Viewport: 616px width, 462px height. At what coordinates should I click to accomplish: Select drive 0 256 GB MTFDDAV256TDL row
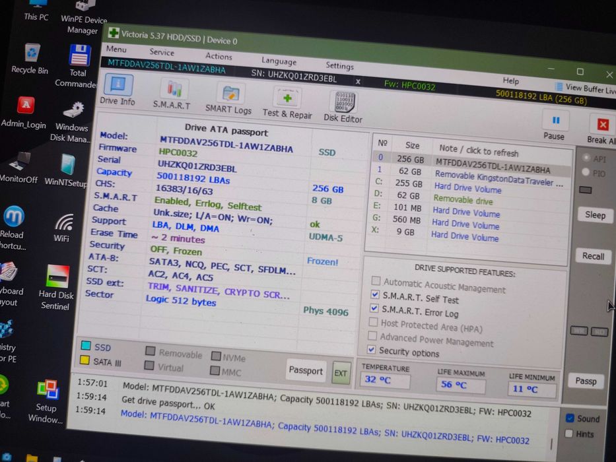tap(472, 163)
